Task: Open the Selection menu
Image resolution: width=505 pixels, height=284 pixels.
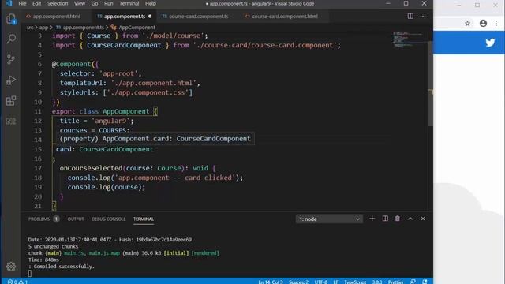Action: (58, 3)
